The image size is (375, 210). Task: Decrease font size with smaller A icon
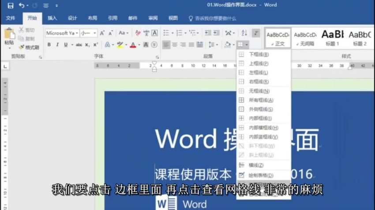click(110, 33)
